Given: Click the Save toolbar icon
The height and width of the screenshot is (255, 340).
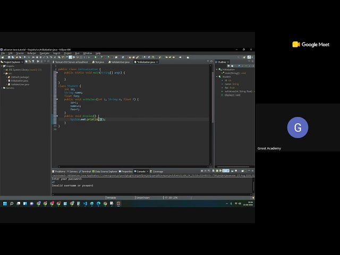Looking at the screenshot, I should 9,57.
